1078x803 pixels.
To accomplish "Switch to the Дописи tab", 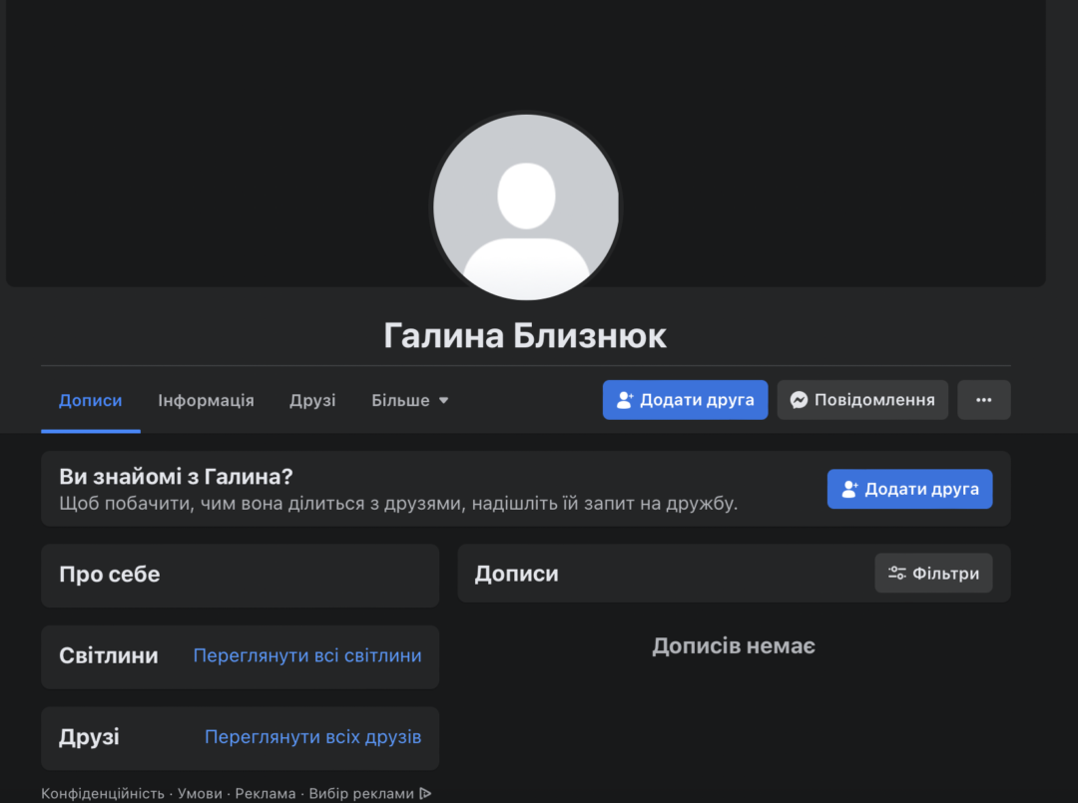I will coord(90,400).
